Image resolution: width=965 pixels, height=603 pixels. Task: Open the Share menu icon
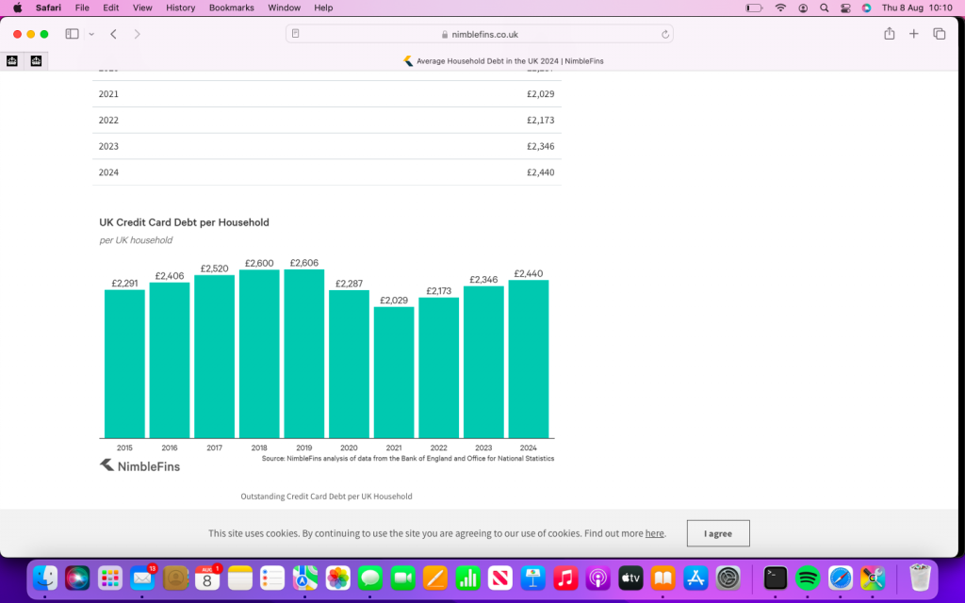click(889, 34)
